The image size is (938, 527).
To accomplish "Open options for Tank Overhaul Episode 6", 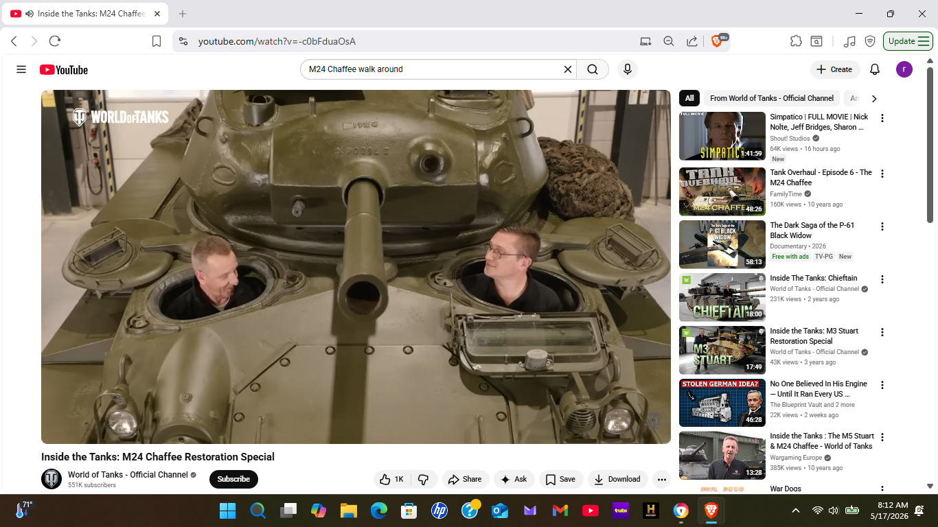I will pyautogui.click(x=882, y=174).
